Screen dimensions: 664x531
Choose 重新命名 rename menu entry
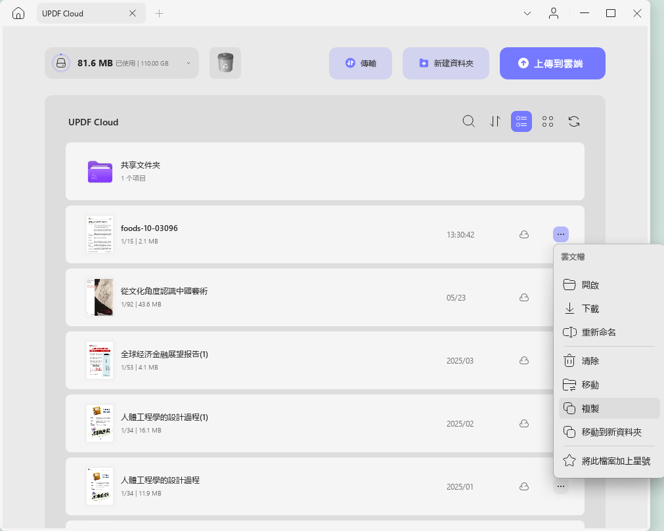point(609,332)
